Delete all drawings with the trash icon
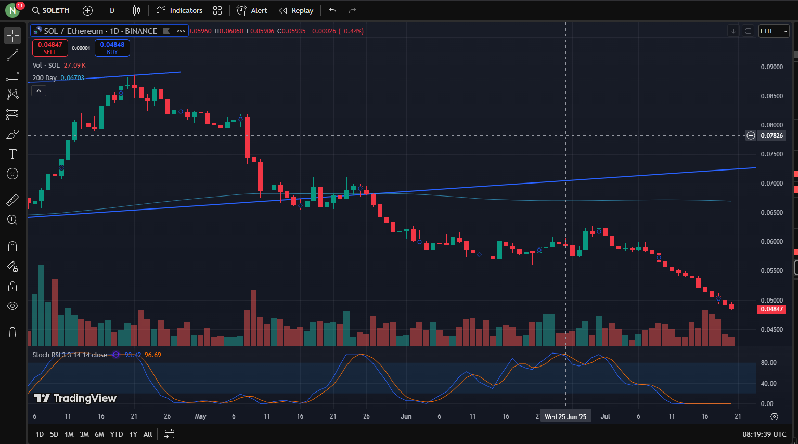This screenshot has width=798, height=444. click(x=12, y=332)
